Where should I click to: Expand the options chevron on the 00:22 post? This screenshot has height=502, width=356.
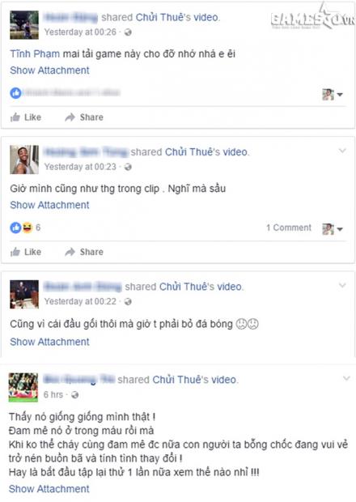(342, 285)
